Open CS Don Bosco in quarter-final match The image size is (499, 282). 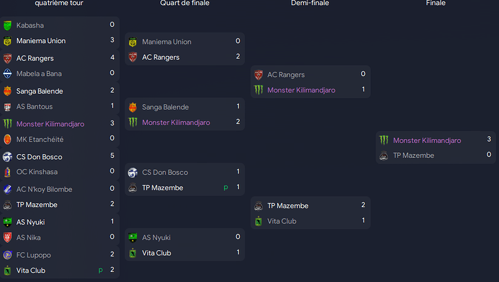(x=165, y=173)
